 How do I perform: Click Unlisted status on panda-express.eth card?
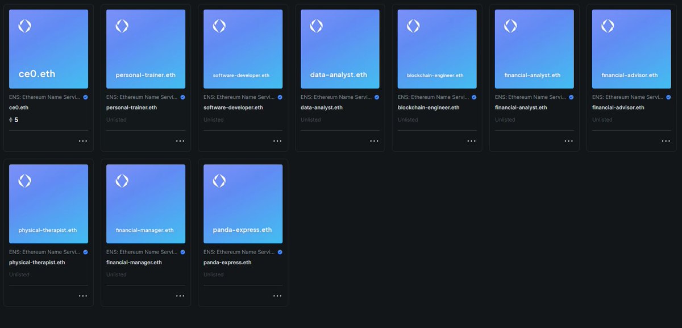click(214, 275)
